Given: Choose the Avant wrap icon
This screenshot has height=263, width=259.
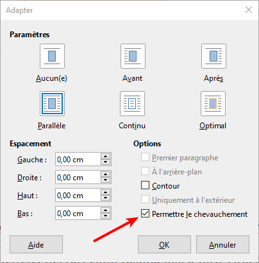Looking at the screenshot, I should [133, 56].
